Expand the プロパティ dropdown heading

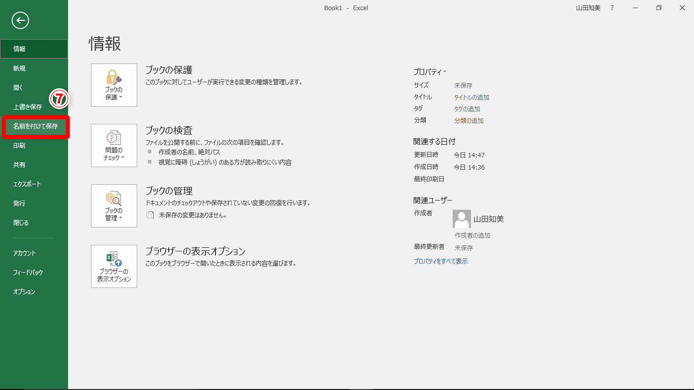point(430,72)
